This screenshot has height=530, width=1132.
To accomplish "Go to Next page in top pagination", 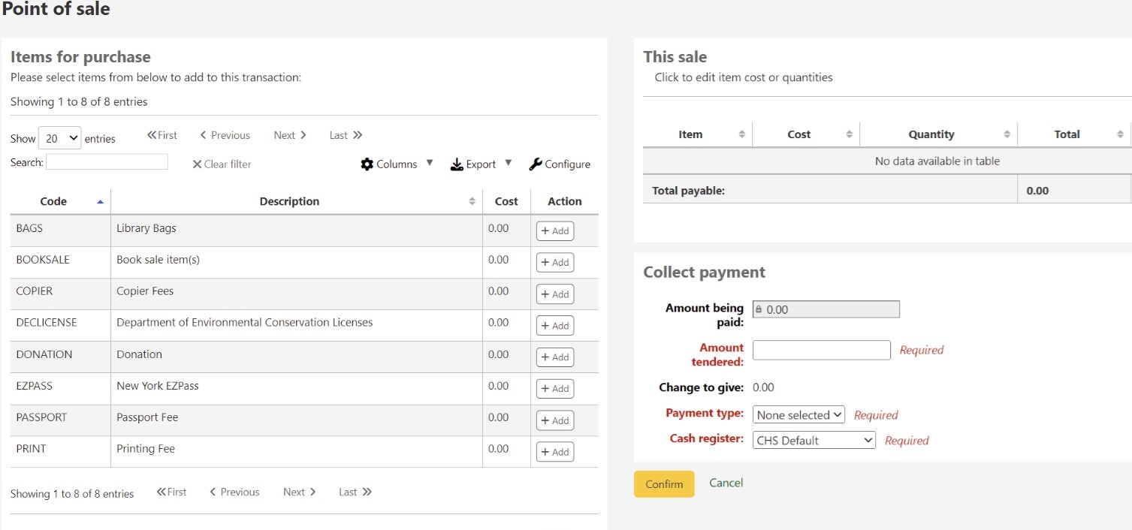I will [290, 135].
